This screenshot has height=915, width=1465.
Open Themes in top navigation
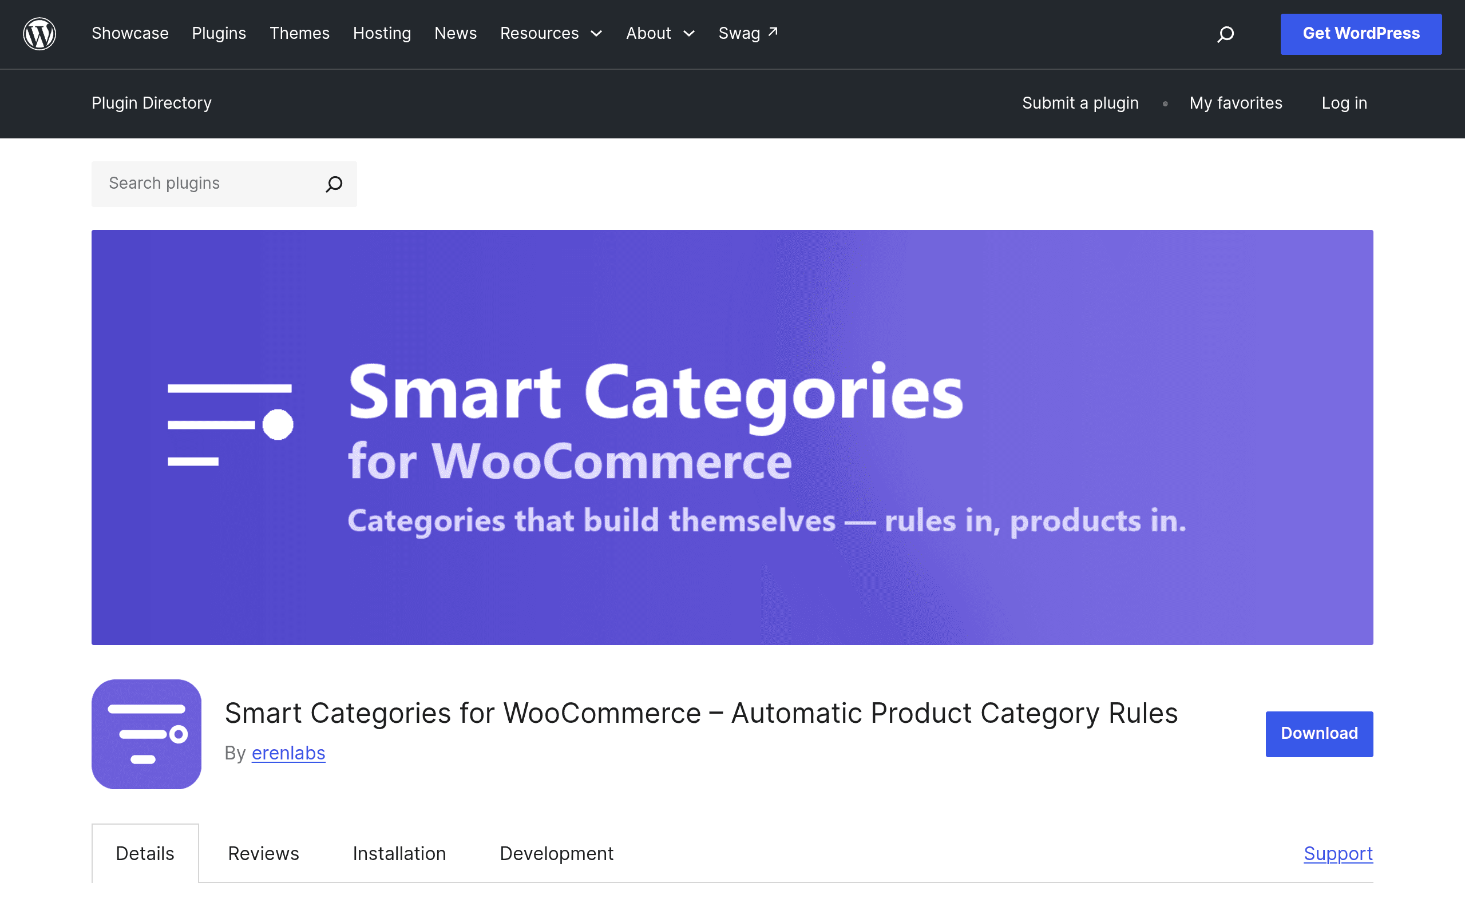(x=300, y=33)
